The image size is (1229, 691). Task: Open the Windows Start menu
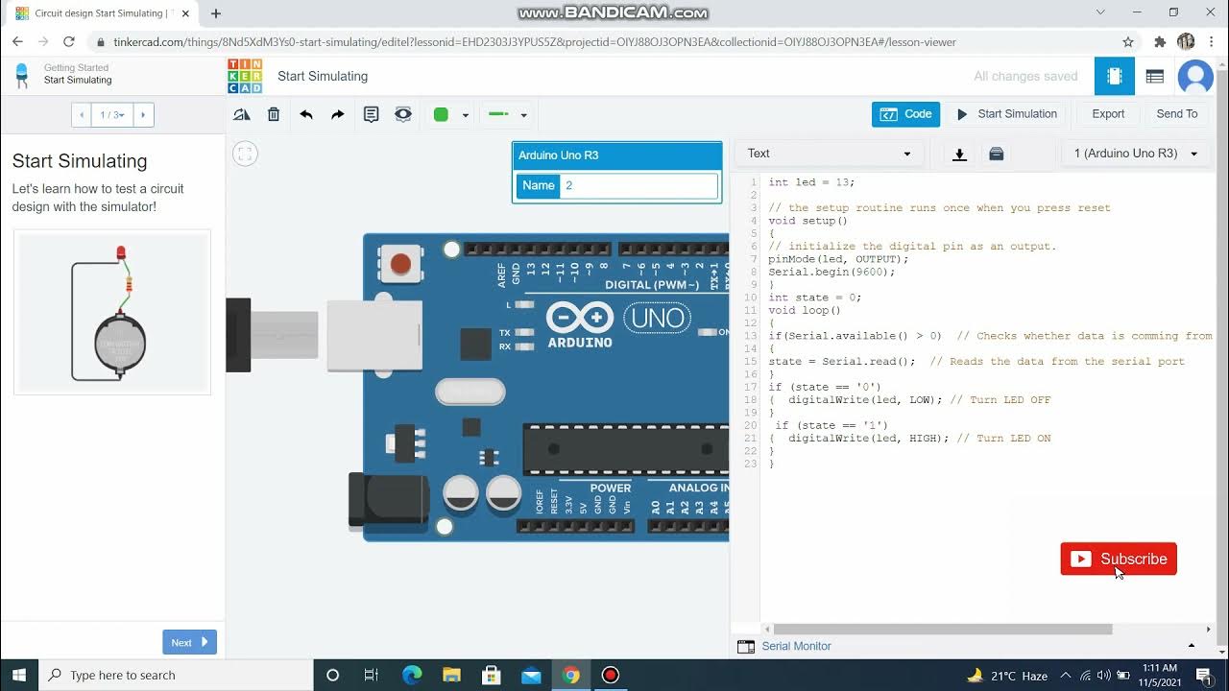point(19,675)
